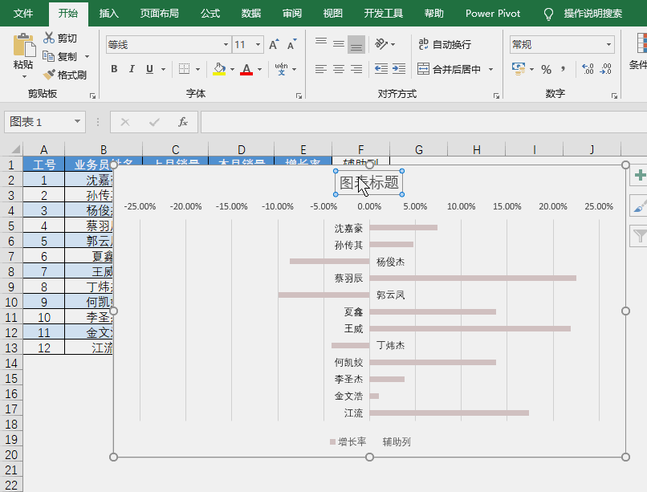The image size is (647, 492).
Task: Click the Chart Filters funnel button
Action: (640, 236)
